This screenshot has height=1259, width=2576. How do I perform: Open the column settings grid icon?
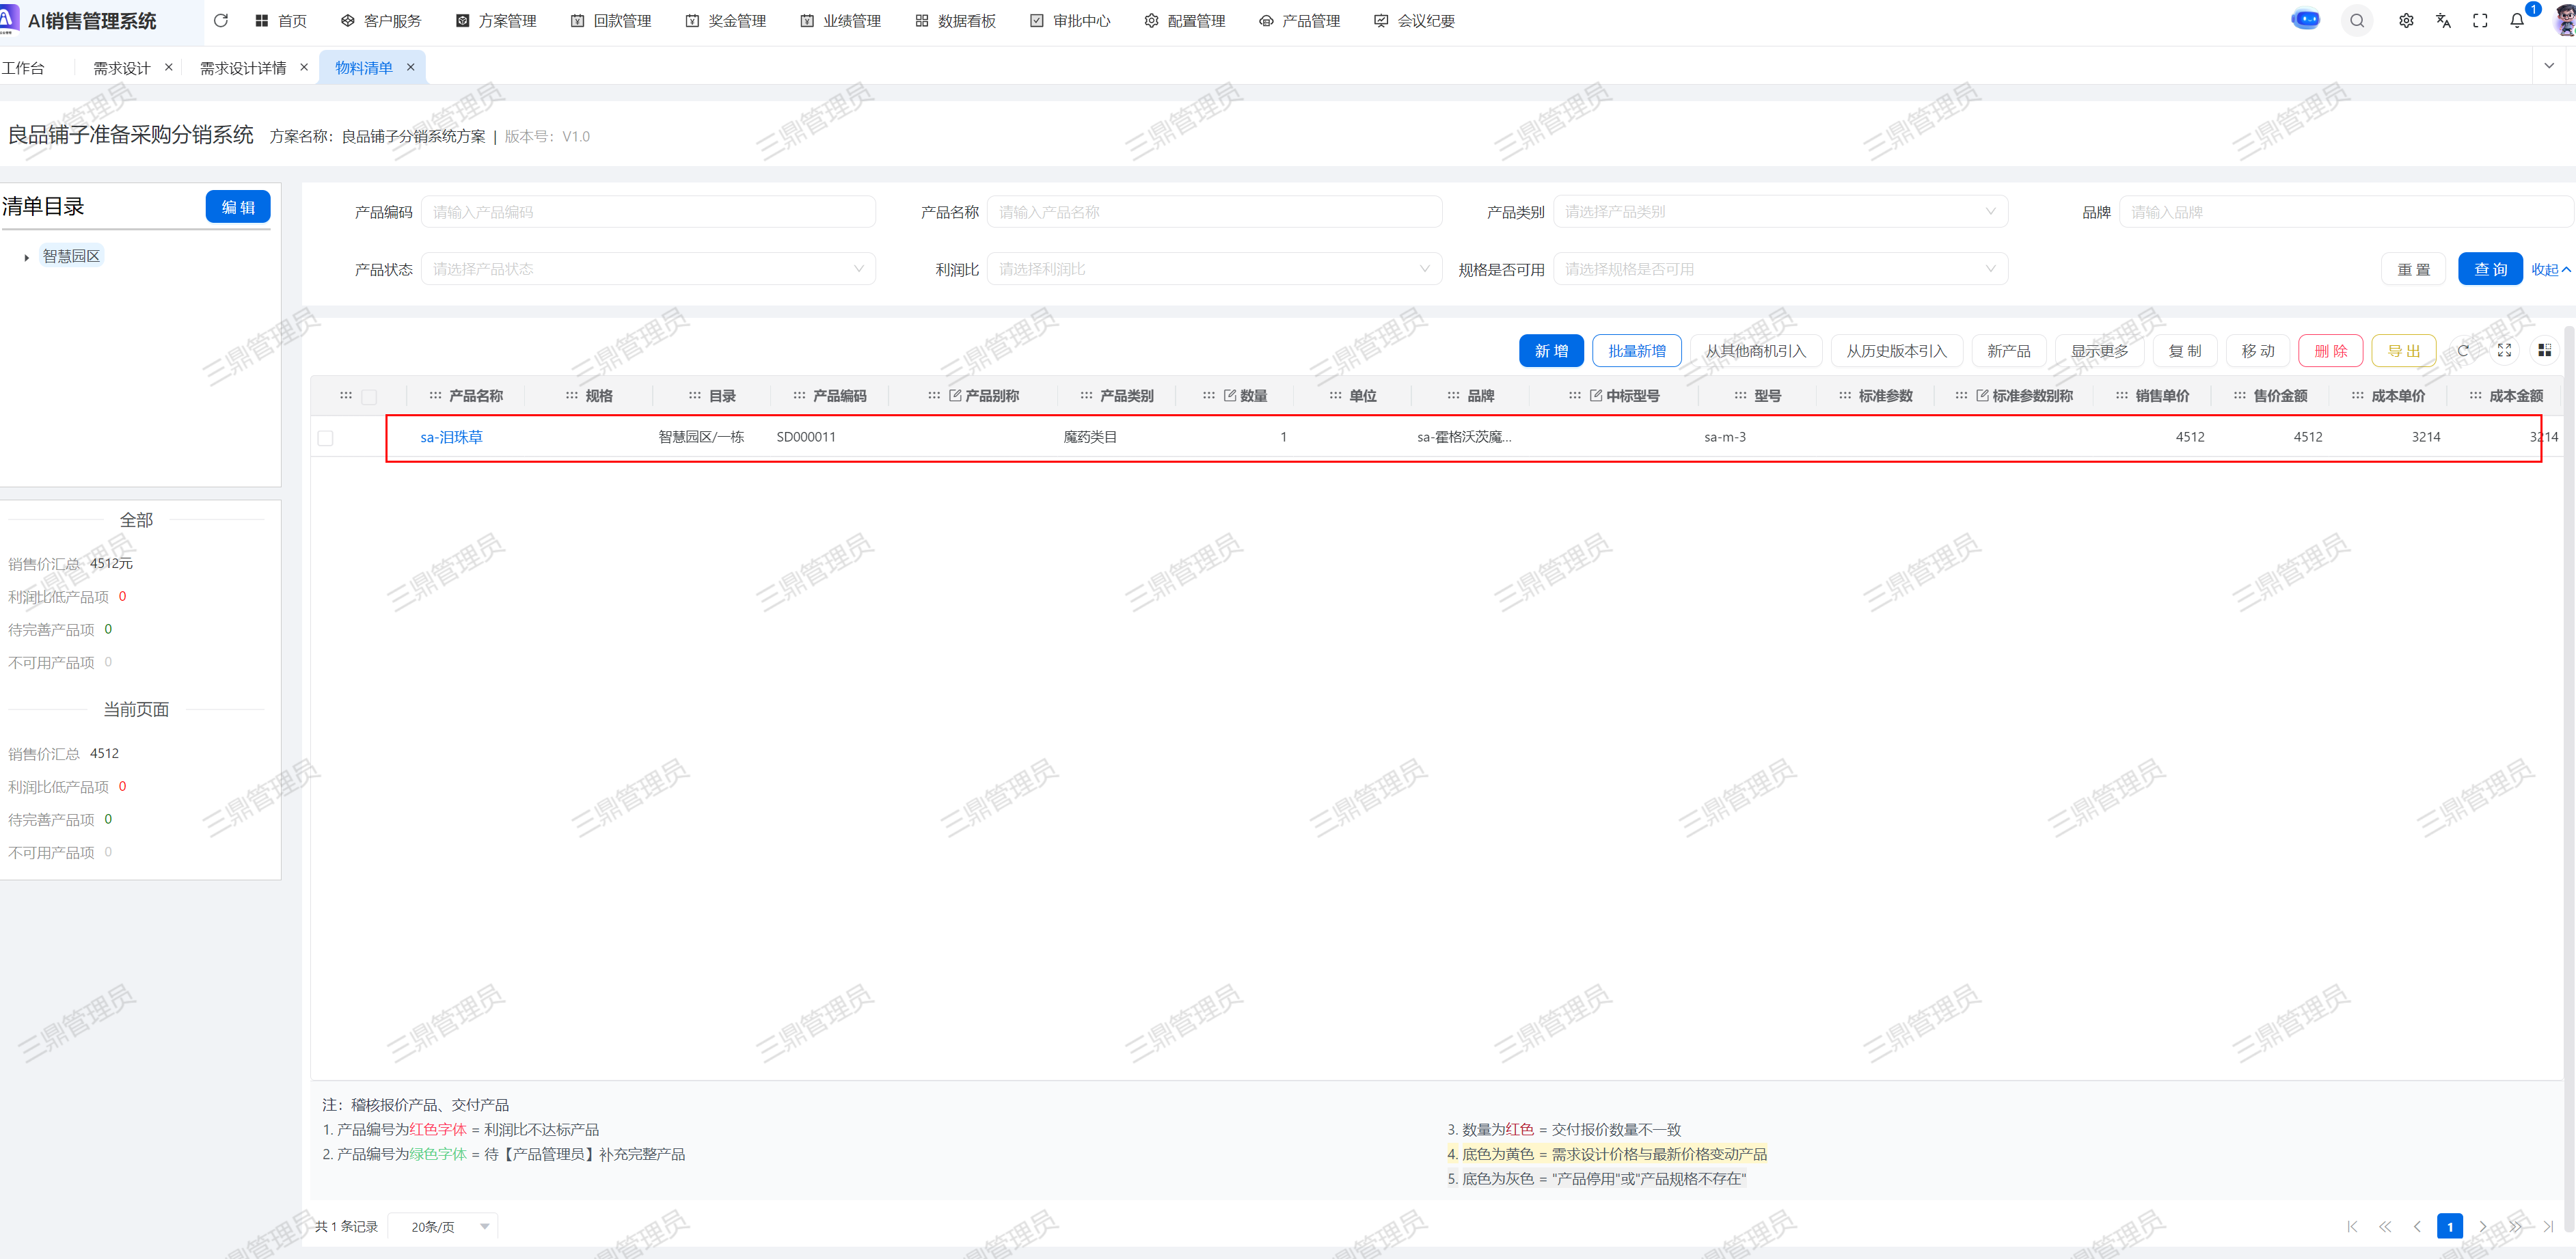2544,350
